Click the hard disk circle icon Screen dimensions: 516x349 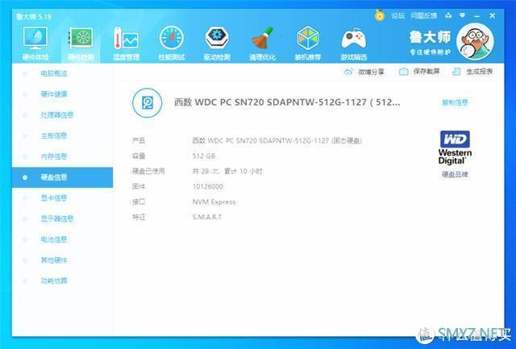point(147,103)
